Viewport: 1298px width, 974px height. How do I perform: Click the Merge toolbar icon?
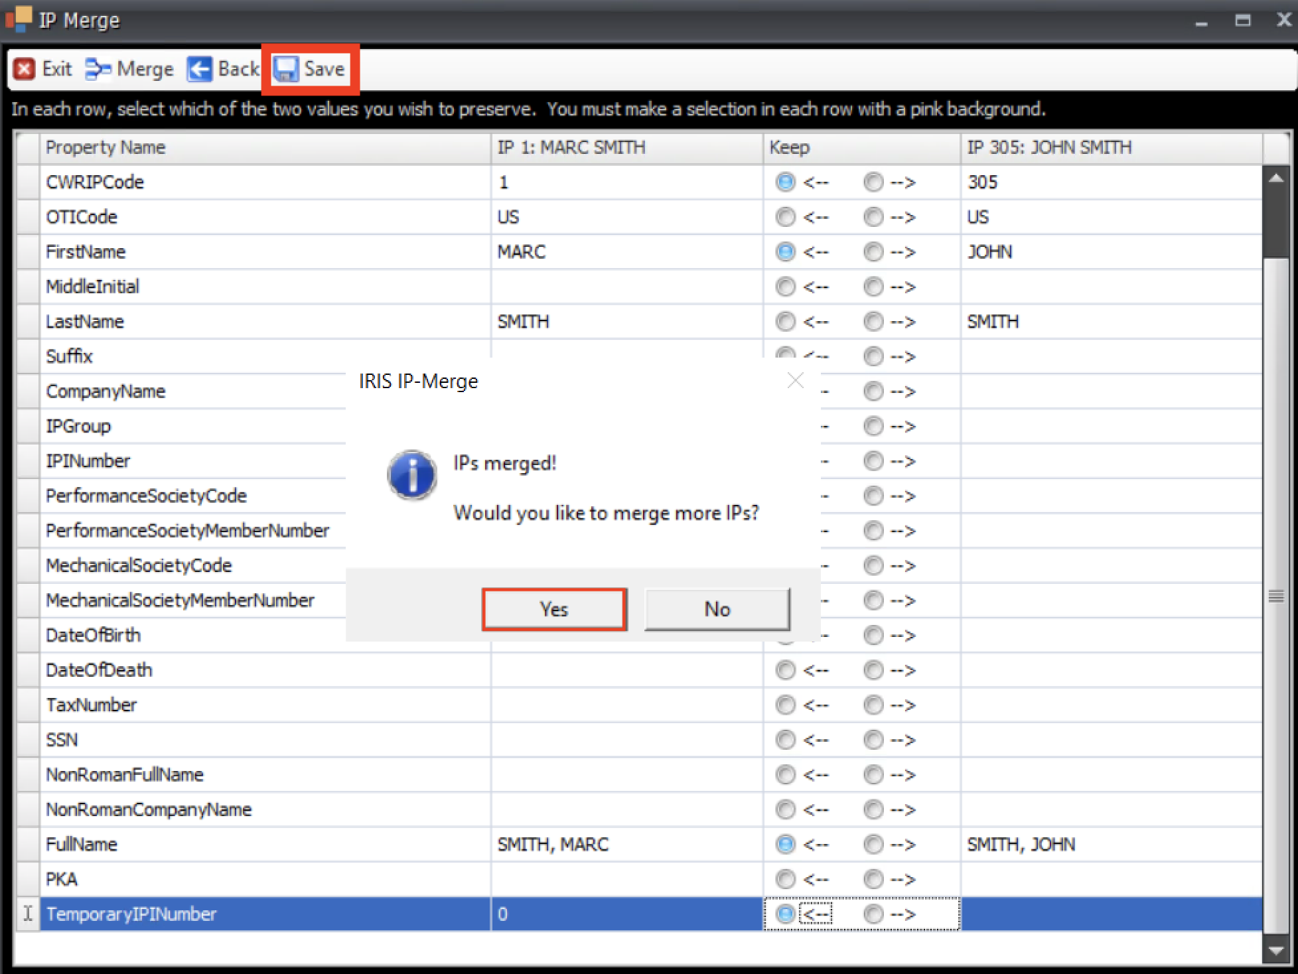point(98,69)
